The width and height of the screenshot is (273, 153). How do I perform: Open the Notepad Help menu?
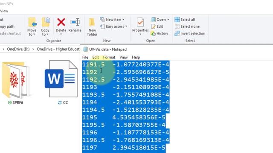point(136,57)
